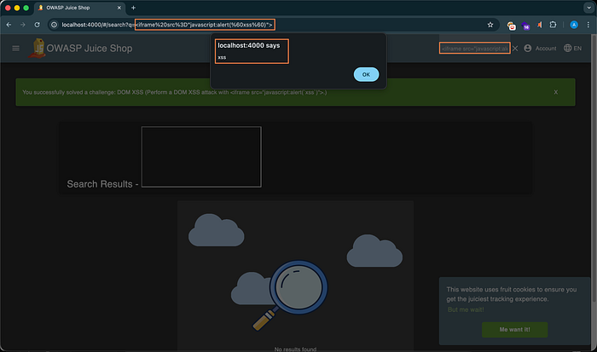597x352 pixels.
Task: Click OK in the alert dialog
Action: (x=366, y=75)
